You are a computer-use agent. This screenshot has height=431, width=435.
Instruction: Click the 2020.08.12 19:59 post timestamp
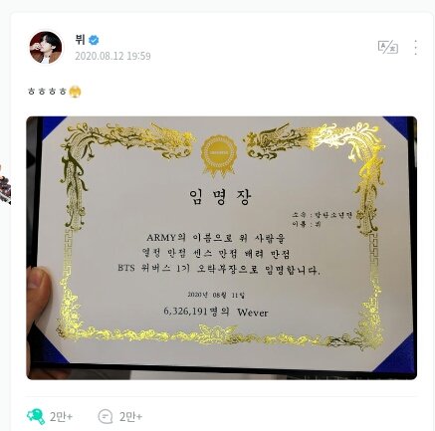pyautogui.click(x=112, y=56)
